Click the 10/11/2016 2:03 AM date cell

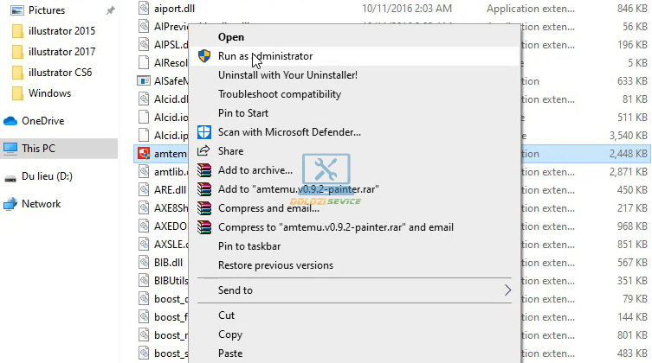407,9
